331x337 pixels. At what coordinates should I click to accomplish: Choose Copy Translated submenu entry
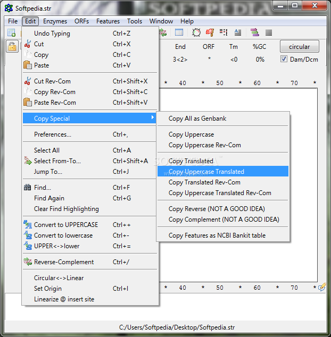tap(223, 161)
